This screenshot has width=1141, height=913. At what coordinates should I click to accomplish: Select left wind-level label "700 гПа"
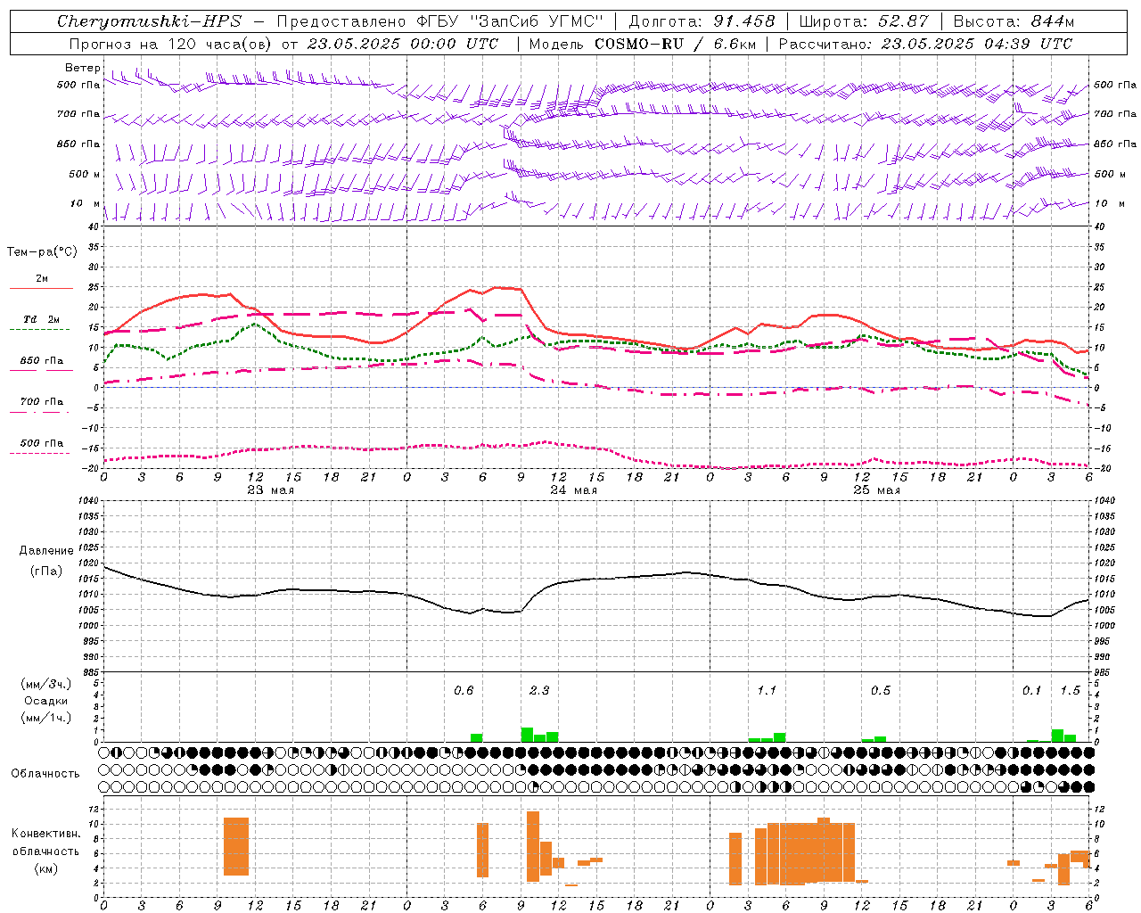tap(78, 114)
